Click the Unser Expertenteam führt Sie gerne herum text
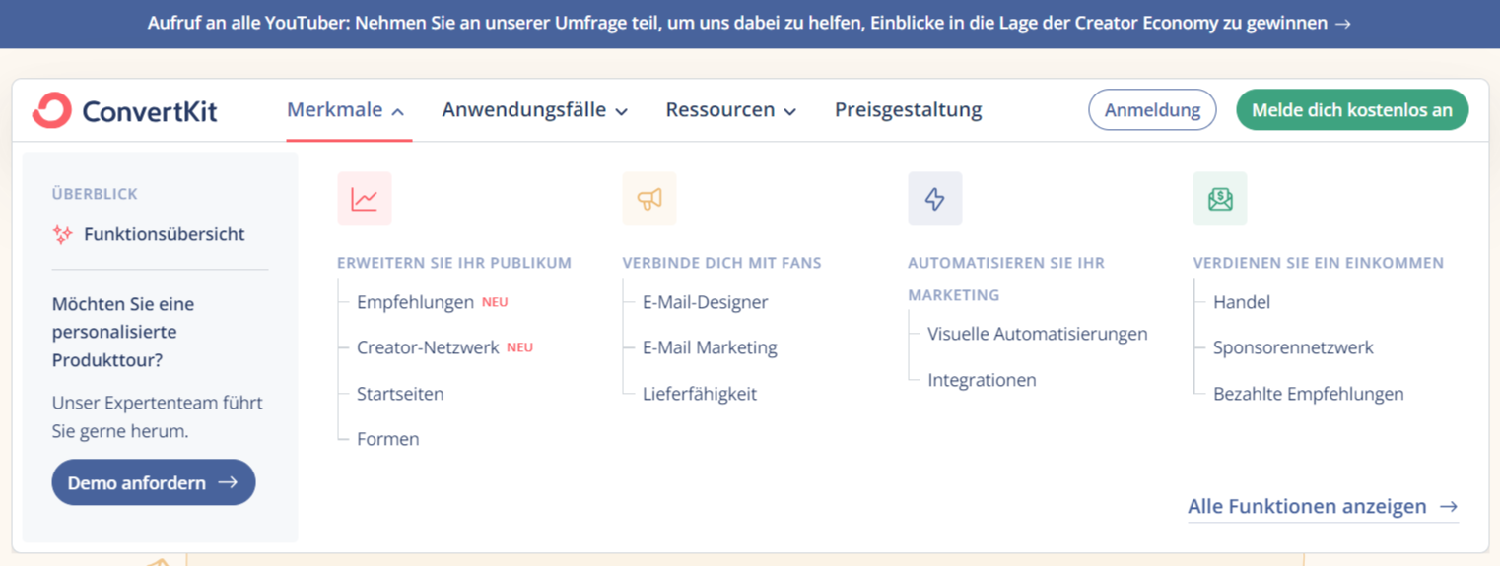The width and height of the screenshot is (1500, 566). pos(158,417)
